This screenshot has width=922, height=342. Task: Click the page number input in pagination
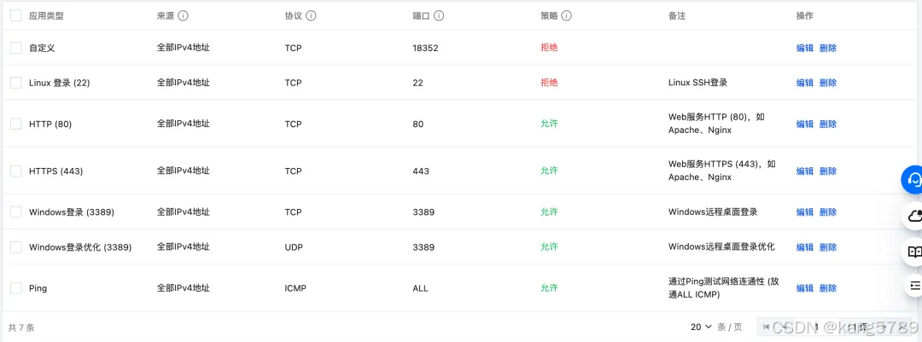pos(817,327)
